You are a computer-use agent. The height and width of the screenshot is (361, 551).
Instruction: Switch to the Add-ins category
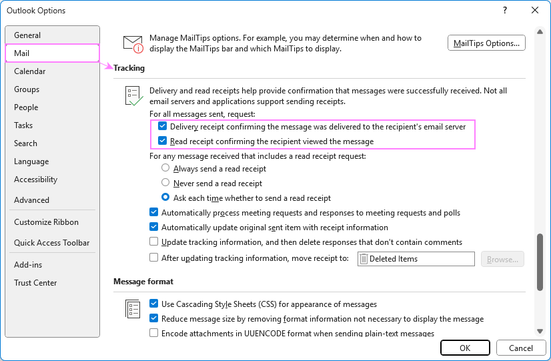tap(52, 265)
